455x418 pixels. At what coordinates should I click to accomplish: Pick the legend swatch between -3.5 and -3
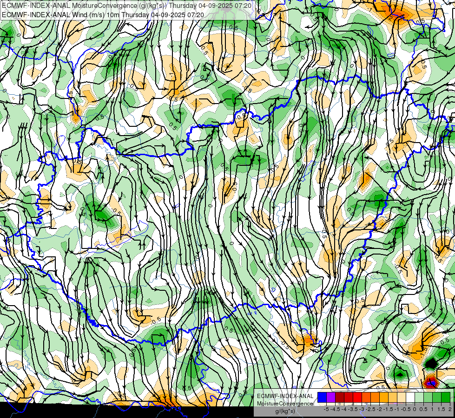point(357,398)
